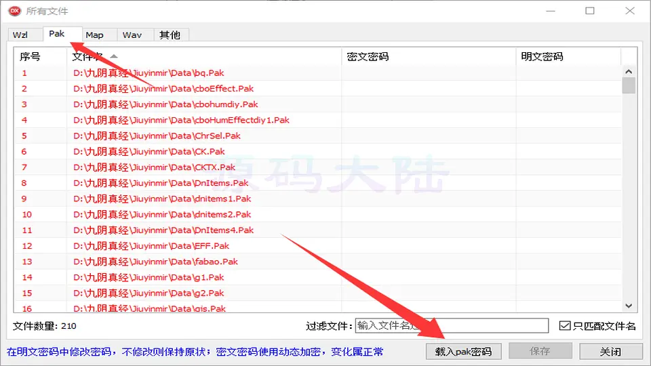Select the row with cboEffect.Pak

tap(318, 88)
